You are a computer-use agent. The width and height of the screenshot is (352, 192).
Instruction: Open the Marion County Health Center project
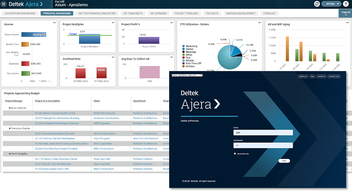(55, 113)
